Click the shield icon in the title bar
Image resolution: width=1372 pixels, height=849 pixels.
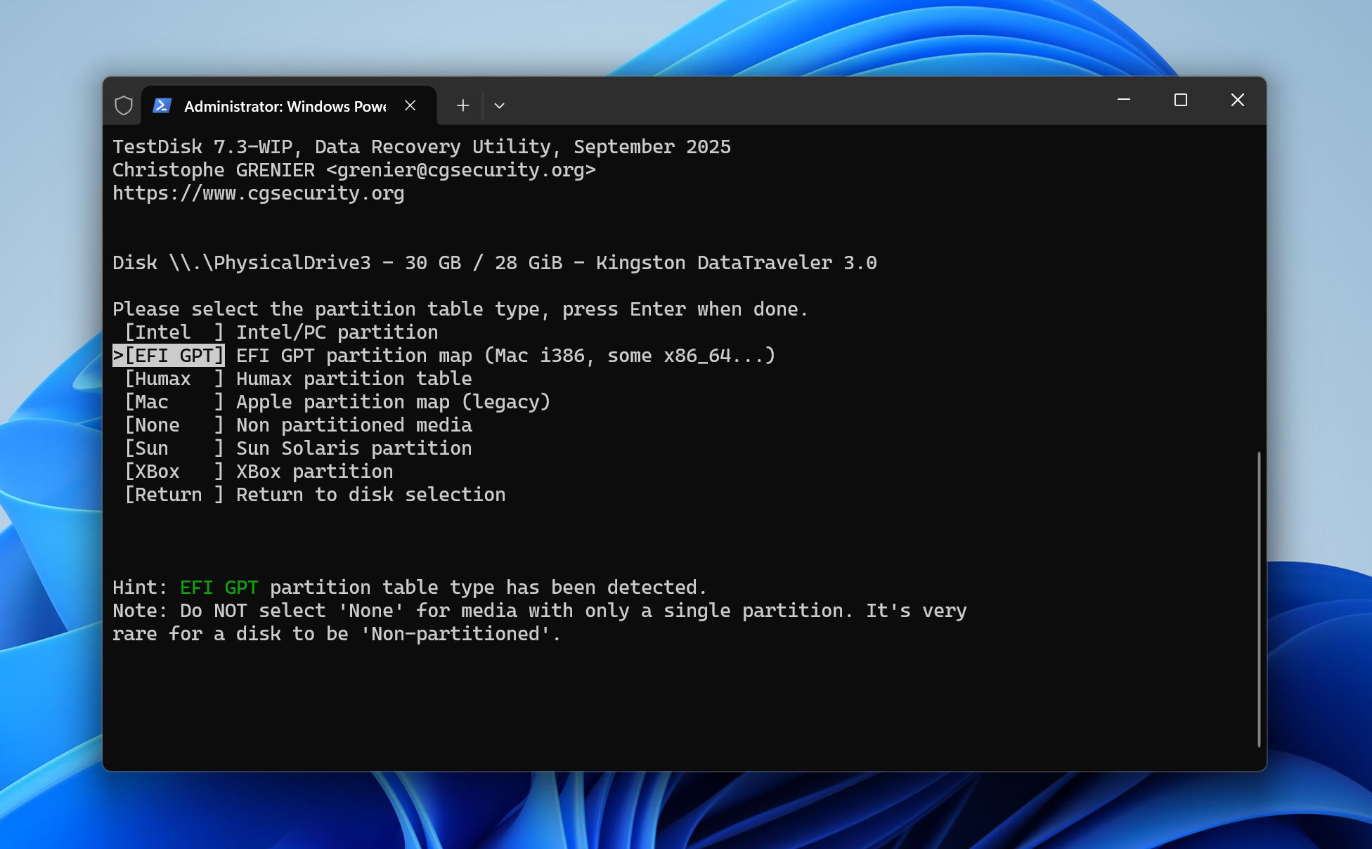coord(124,105)
